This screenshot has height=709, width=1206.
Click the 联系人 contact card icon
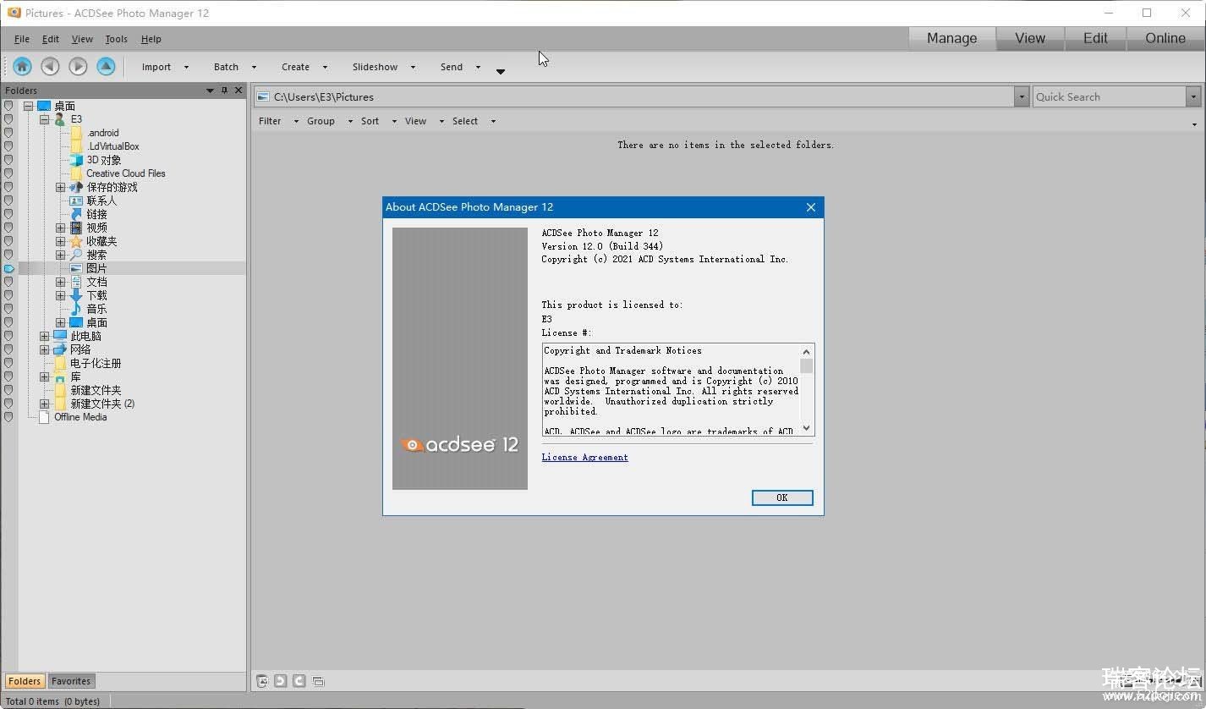click(76, 201)
